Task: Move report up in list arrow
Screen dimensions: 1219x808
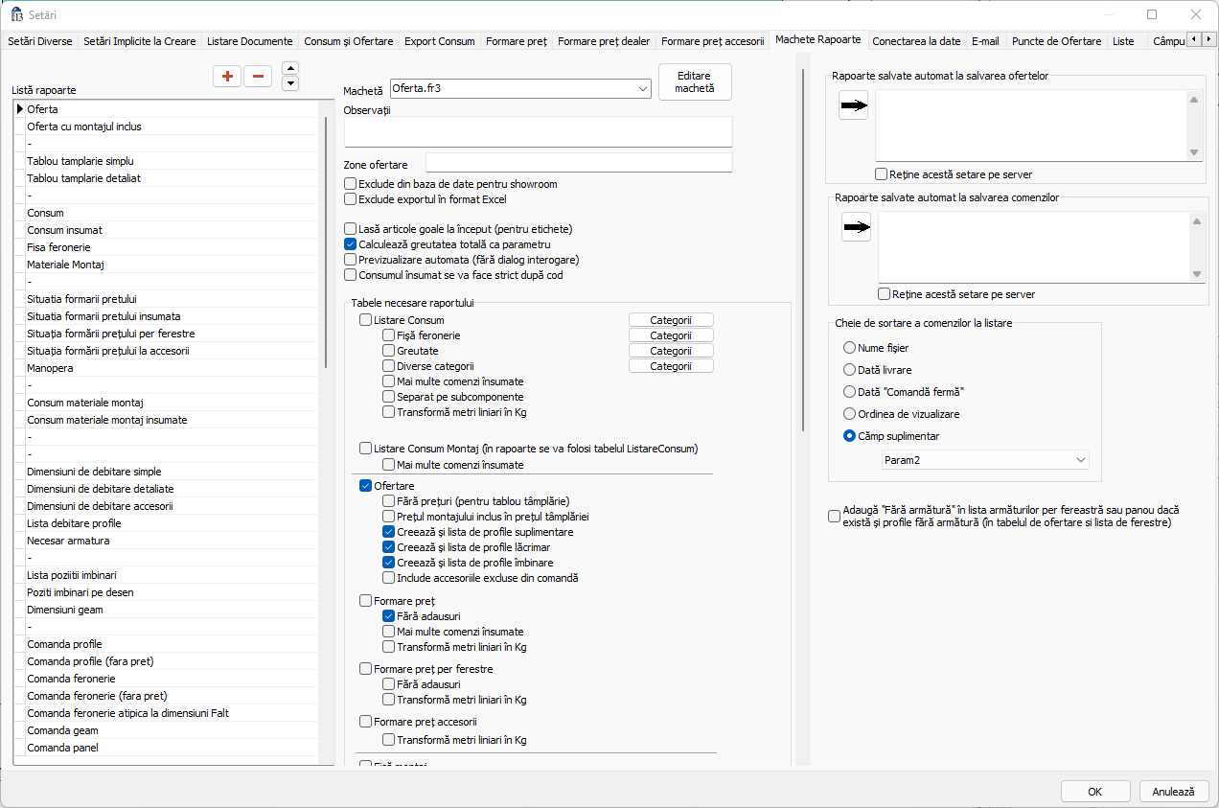Action: click(291, 68)
